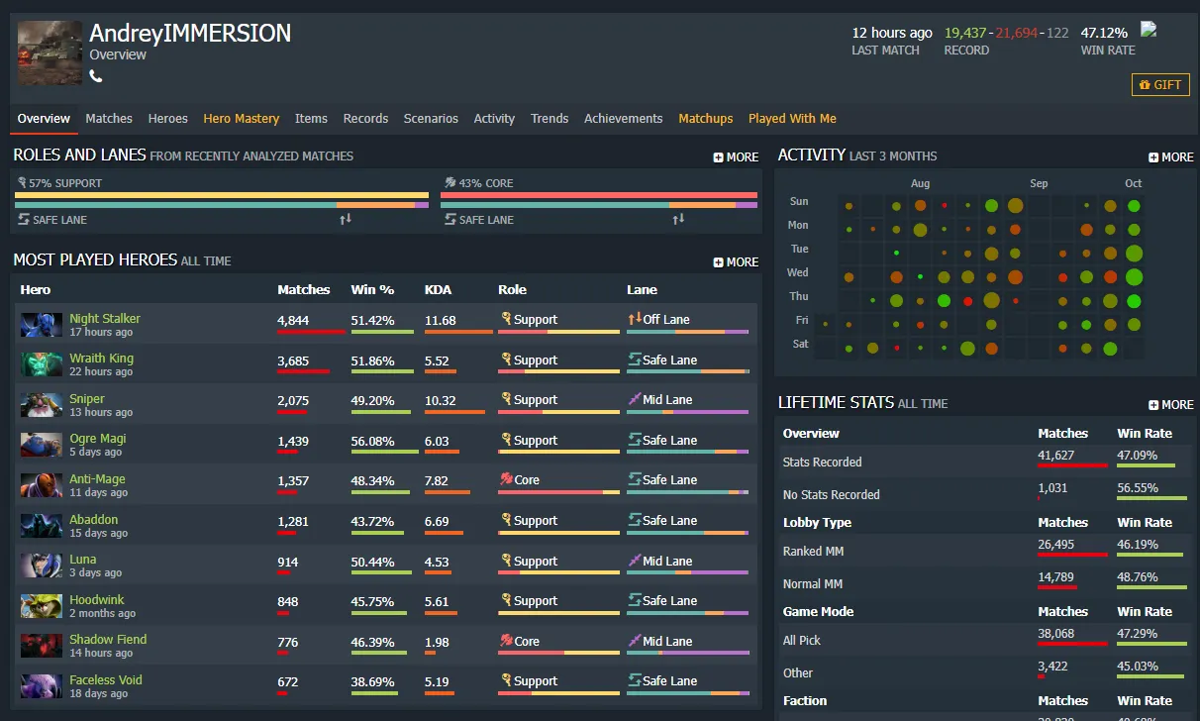Click the Shadow Fiend hero portrait

[42, 645]
